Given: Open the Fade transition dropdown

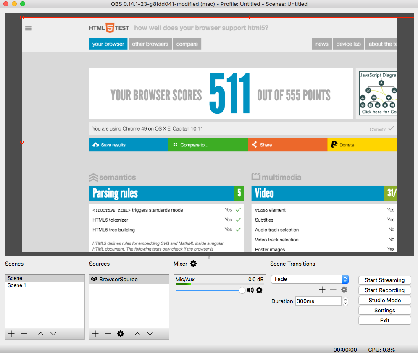Looking at the screenshot, I should tap(310, 279).
